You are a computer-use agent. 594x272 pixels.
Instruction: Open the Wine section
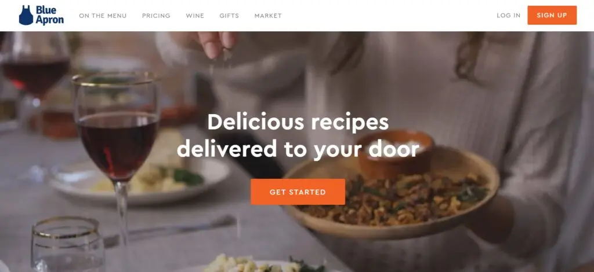tap(195, 16)
